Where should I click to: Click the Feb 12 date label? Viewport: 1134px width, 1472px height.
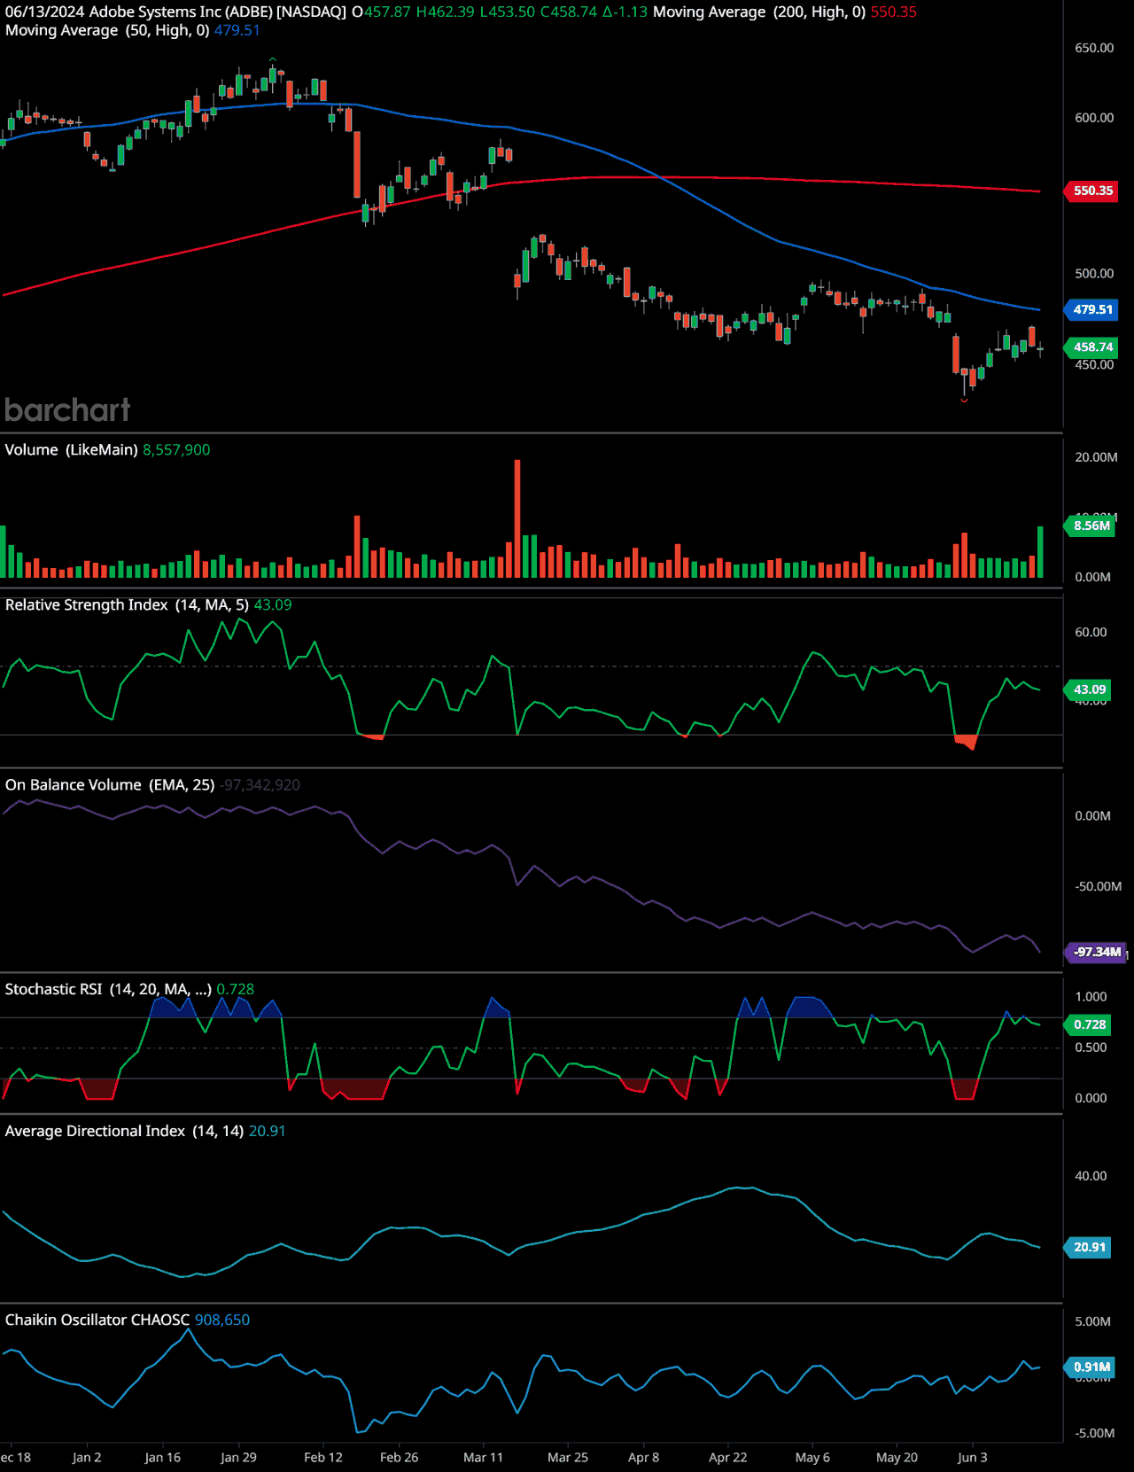click(323, 1457)
